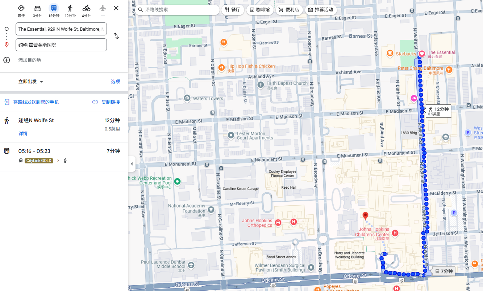Select the bicycling travel mode icon
The width and height of the screenshot is (483, 291).
click(x=86, y=8)
